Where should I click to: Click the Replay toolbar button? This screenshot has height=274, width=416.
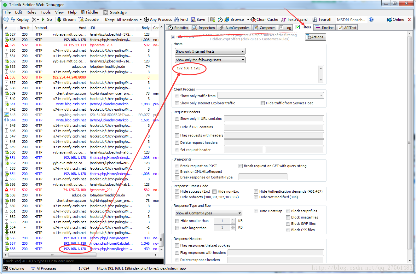click(x=20, y=20)
